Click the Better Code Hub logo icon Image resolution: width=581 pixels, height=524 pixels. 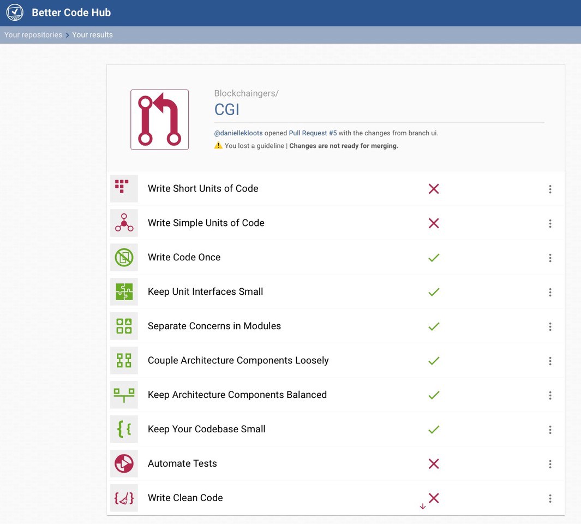pos(15,12)
